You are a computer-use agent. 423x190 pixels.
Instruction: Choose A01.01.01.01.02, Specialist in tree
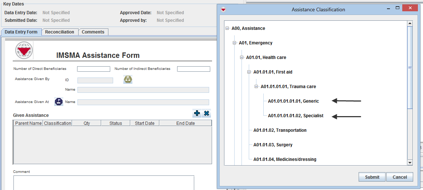pyautogui.click(x=295, y=116)
